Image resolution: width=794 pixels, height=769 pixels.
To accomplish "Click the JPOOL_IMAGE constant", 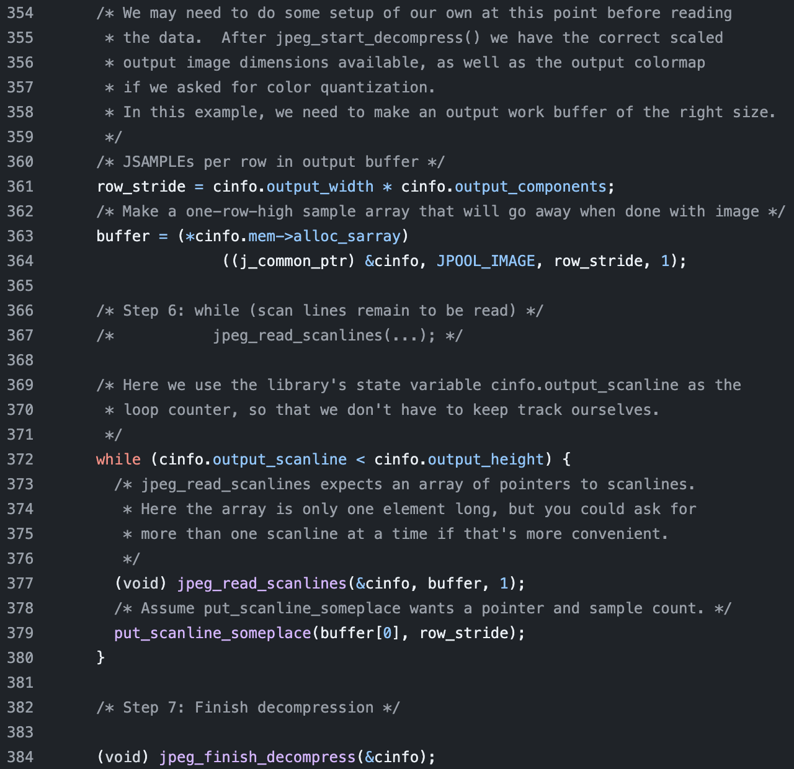I will point(486,261).
